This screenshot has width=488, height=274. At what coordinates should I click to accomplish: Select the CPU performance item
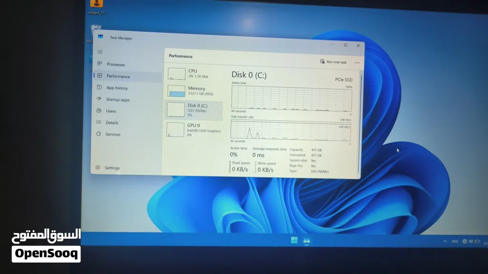[x=194, y=74]
